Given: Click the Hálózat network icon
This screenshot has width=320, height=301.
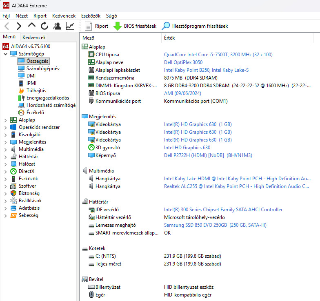Looking at the screenshot, I should (x=13, y=164).
